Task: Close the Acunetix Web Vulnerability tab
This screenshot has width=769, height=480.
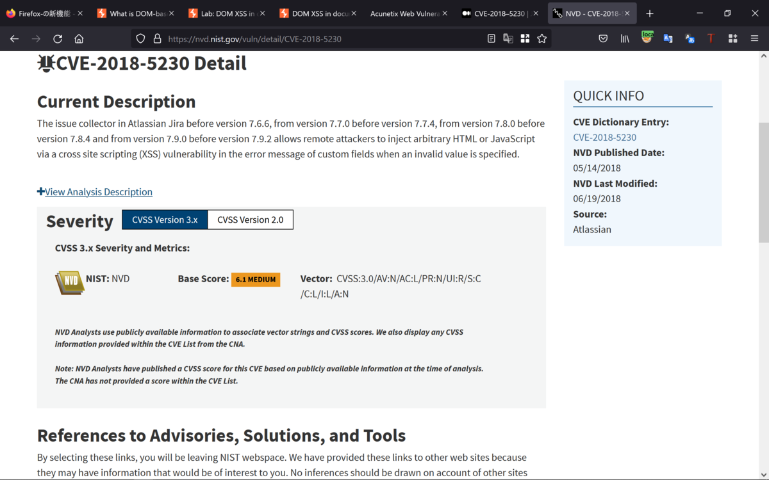Action: tap(445, 13)
